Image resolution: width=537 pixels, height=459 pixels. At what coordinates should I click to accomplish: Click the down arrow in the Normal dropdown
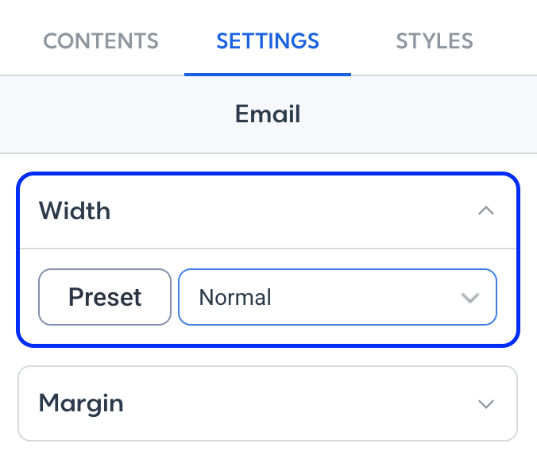click(x=470, y=298)
